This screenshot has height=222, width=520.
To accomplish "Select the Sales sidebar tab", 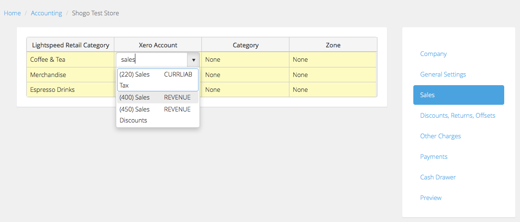I will click(x=459, y=95).
